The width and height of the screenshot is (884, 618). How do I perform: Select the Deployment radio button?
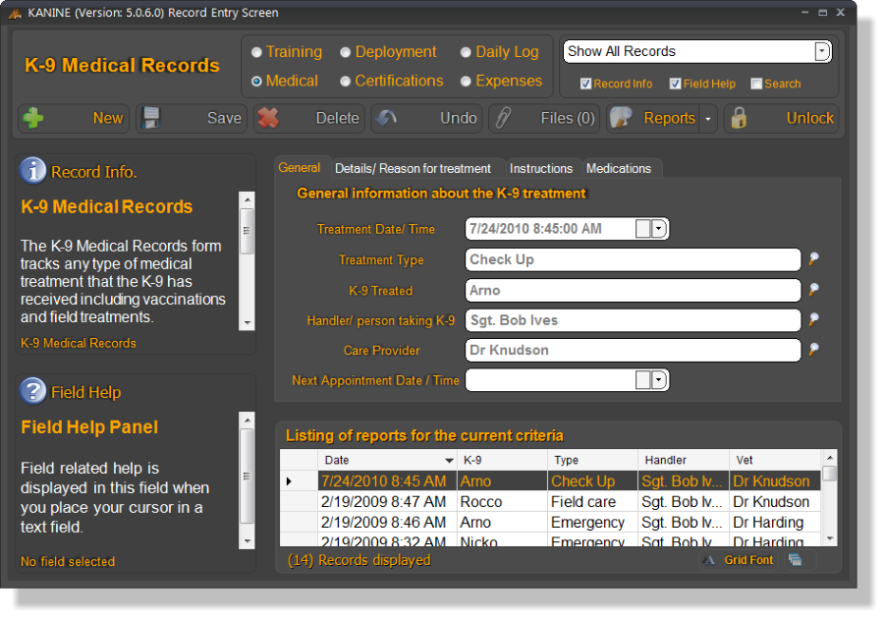(x=346, y=52)
